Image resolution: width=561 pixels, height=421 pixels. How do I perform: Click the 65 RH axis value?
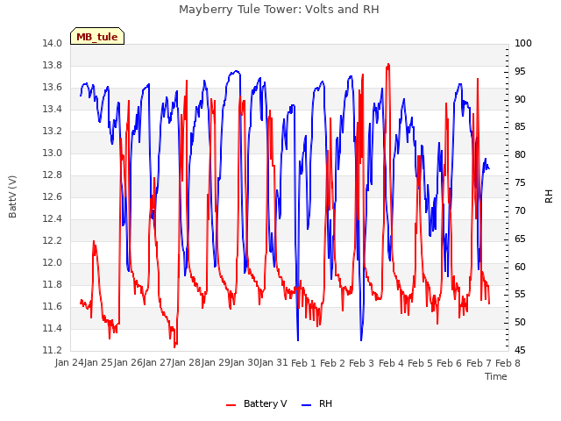pos(520,239)
